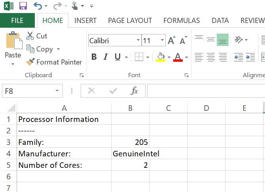Toggle Bold formatting
The width and height of the screenshot is (265, 192).
pos(94,57)
